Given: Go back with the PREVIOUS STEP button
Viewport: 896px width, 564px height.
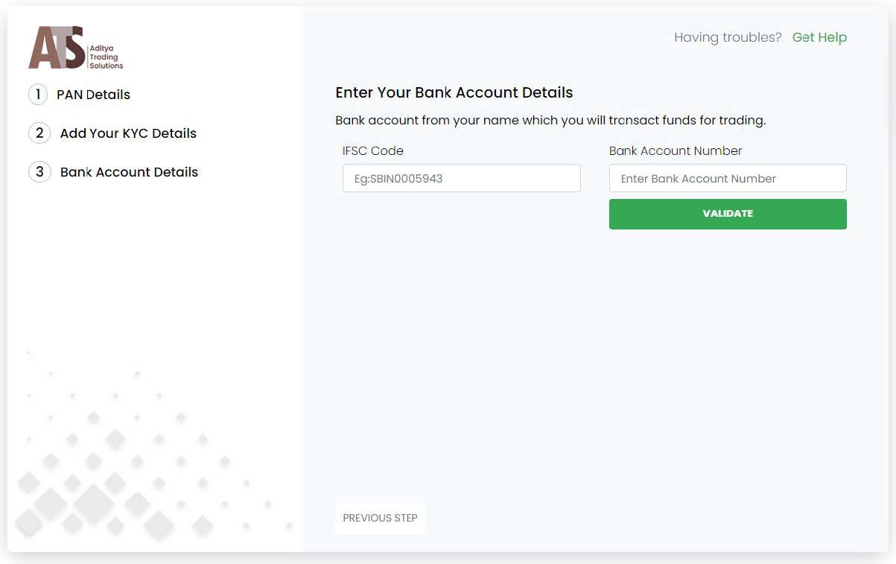Looking at the screenshot, I should [x=380, y=518].
